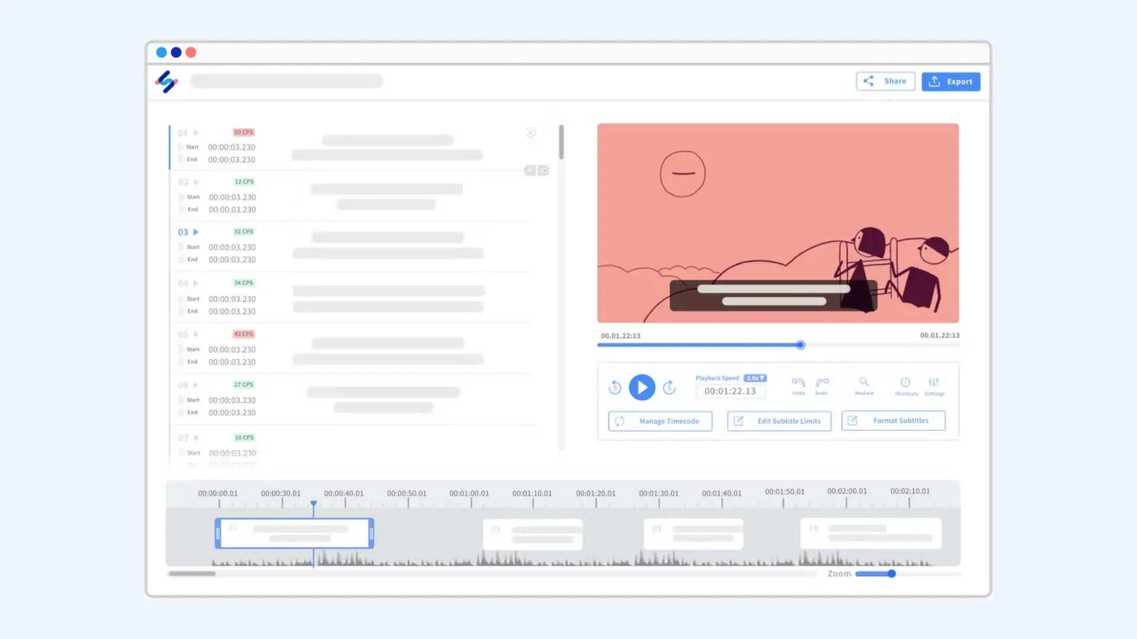Set Start marker of subtitle 03
Viewport: 1137px width, 639px height.
click(x=181, y=247)
